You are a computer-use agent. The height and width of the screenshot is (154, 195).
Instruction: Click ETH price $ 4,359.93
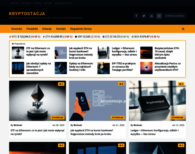click(x=57, y=37)
